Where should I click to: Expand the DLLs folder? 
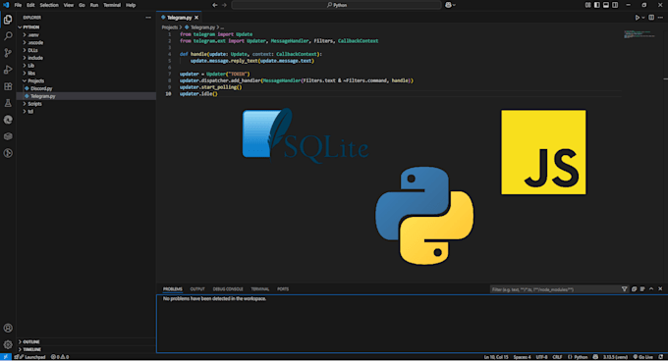pyautogui.click(x=86, y=50)
